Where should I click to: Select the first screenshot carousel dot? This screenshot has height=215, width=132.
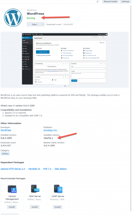point(65,86)
